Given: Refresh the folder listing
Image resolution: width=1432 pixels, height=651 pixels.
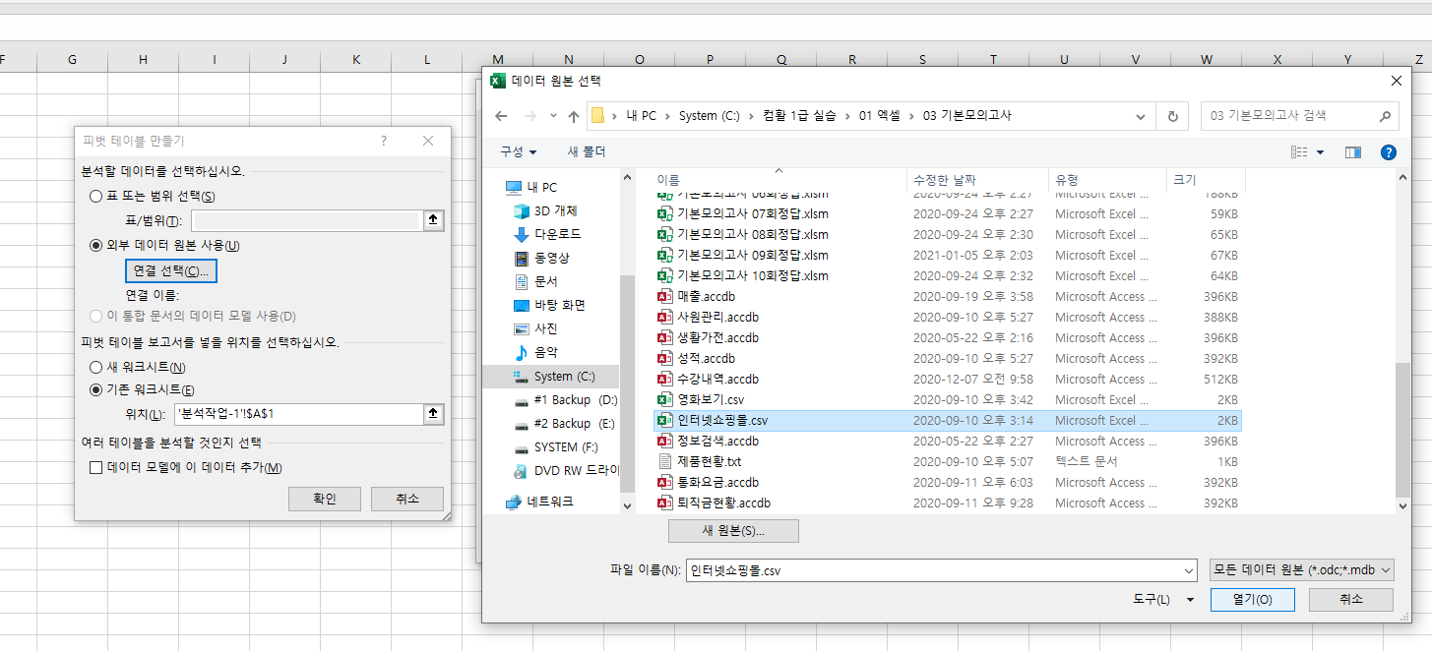Looking at the screenshot, I should pos(1171,116).
